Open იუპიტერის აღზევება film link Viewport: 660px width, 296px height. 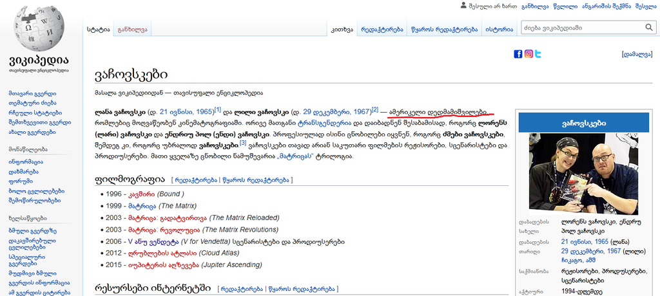click(164, 265)
